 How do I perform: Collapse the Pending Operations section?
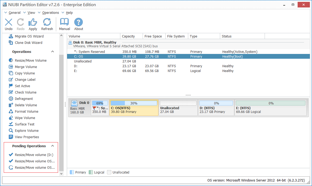click(52, 146)
